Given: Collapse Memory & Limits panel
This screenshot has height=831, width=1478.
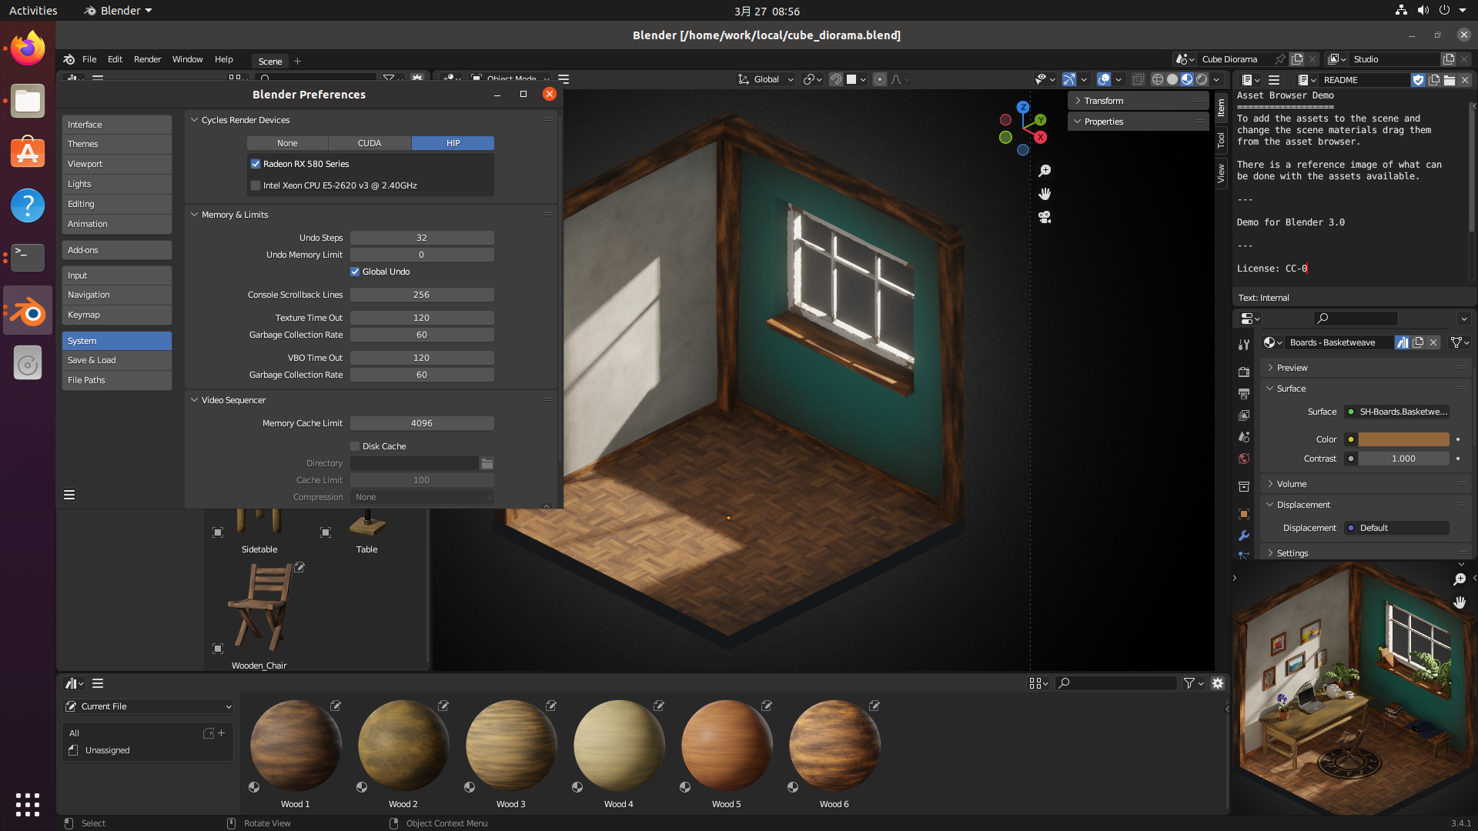Looking at the screenshot, I should (x=195, y=215).
